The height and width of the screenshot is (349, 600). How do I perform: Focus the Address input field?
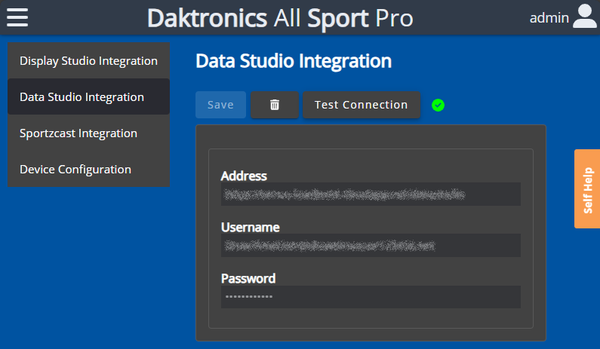(371, 194)
